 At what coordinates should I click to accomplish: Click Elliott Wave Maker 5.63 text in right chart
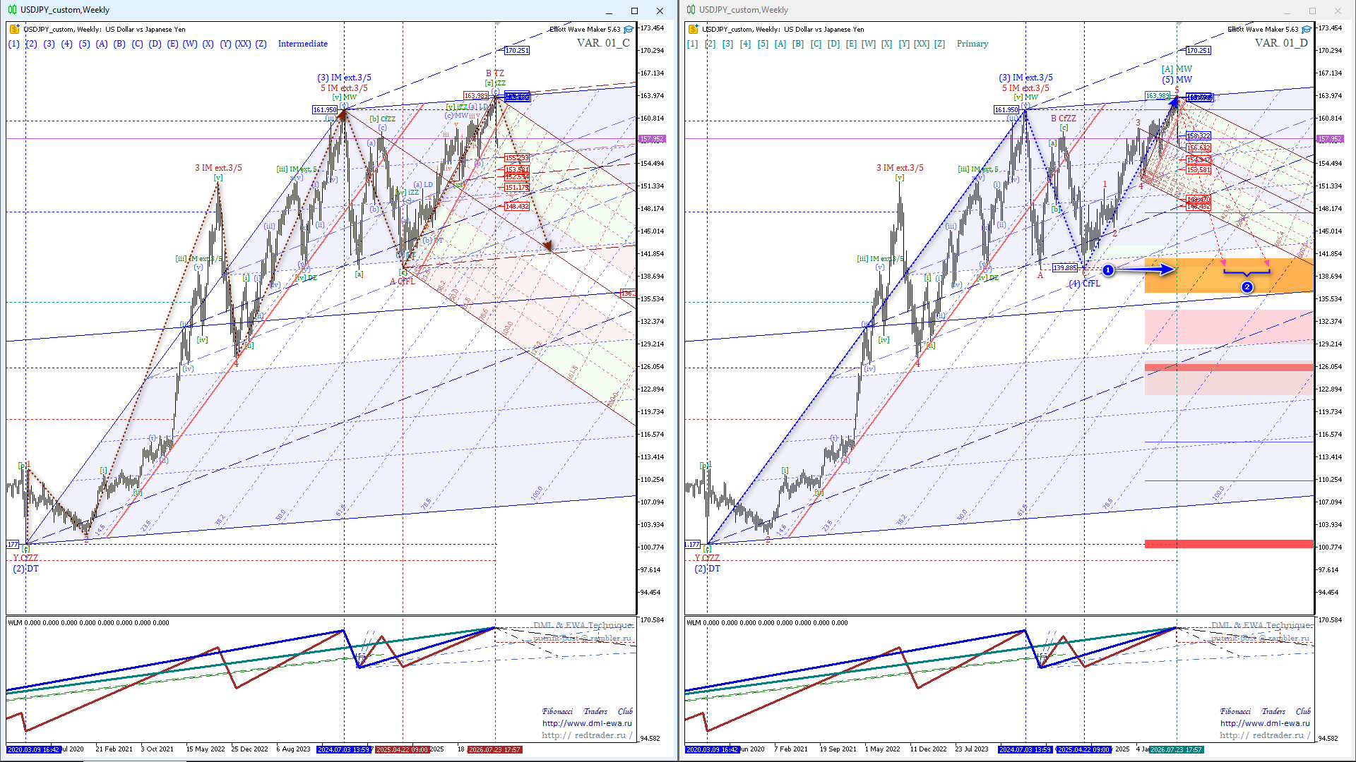click(1263, 30)
